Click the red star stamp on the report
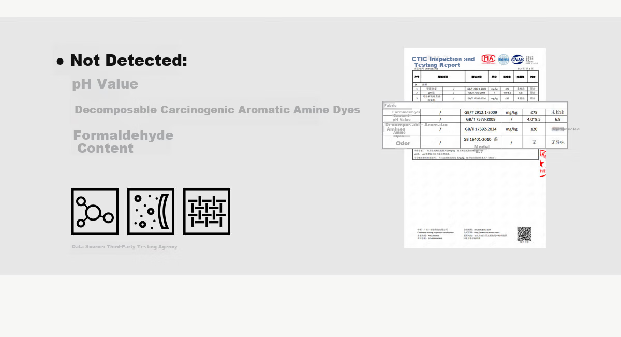Viewport: 621px width, 337px height. [x=542, y=163]
